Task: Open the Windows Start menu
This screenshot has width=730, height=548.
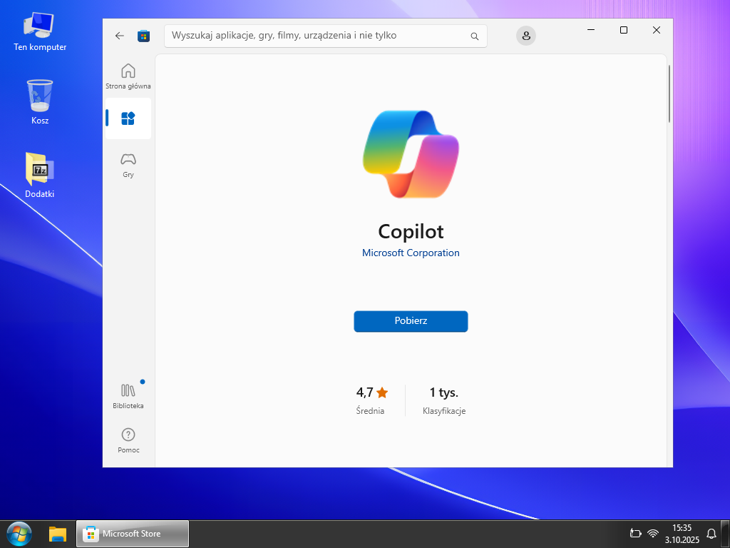Action: [19, 533]
